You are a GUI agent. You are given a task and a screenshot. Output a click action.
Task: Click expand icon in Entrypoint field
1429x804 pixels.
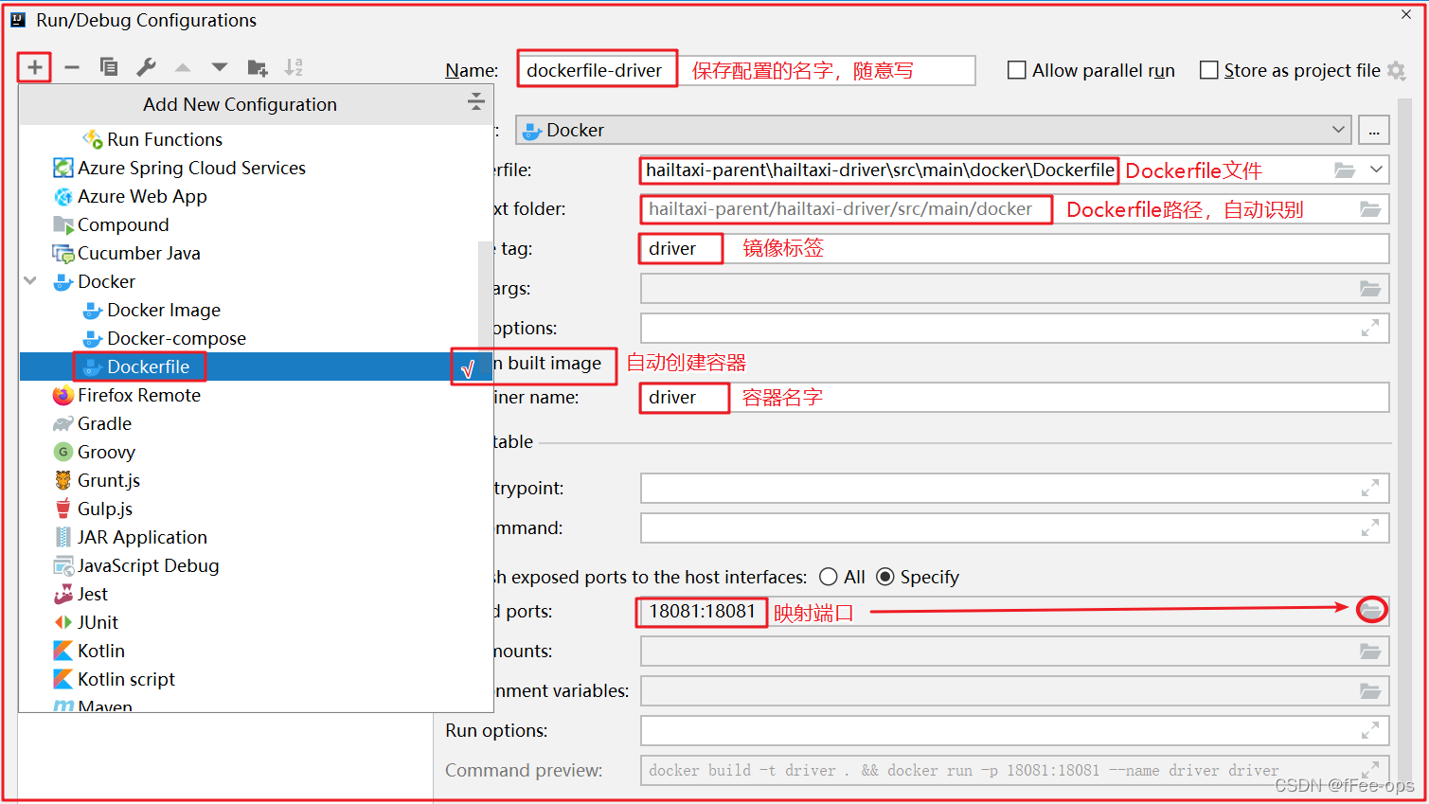tap(1370, 488)
